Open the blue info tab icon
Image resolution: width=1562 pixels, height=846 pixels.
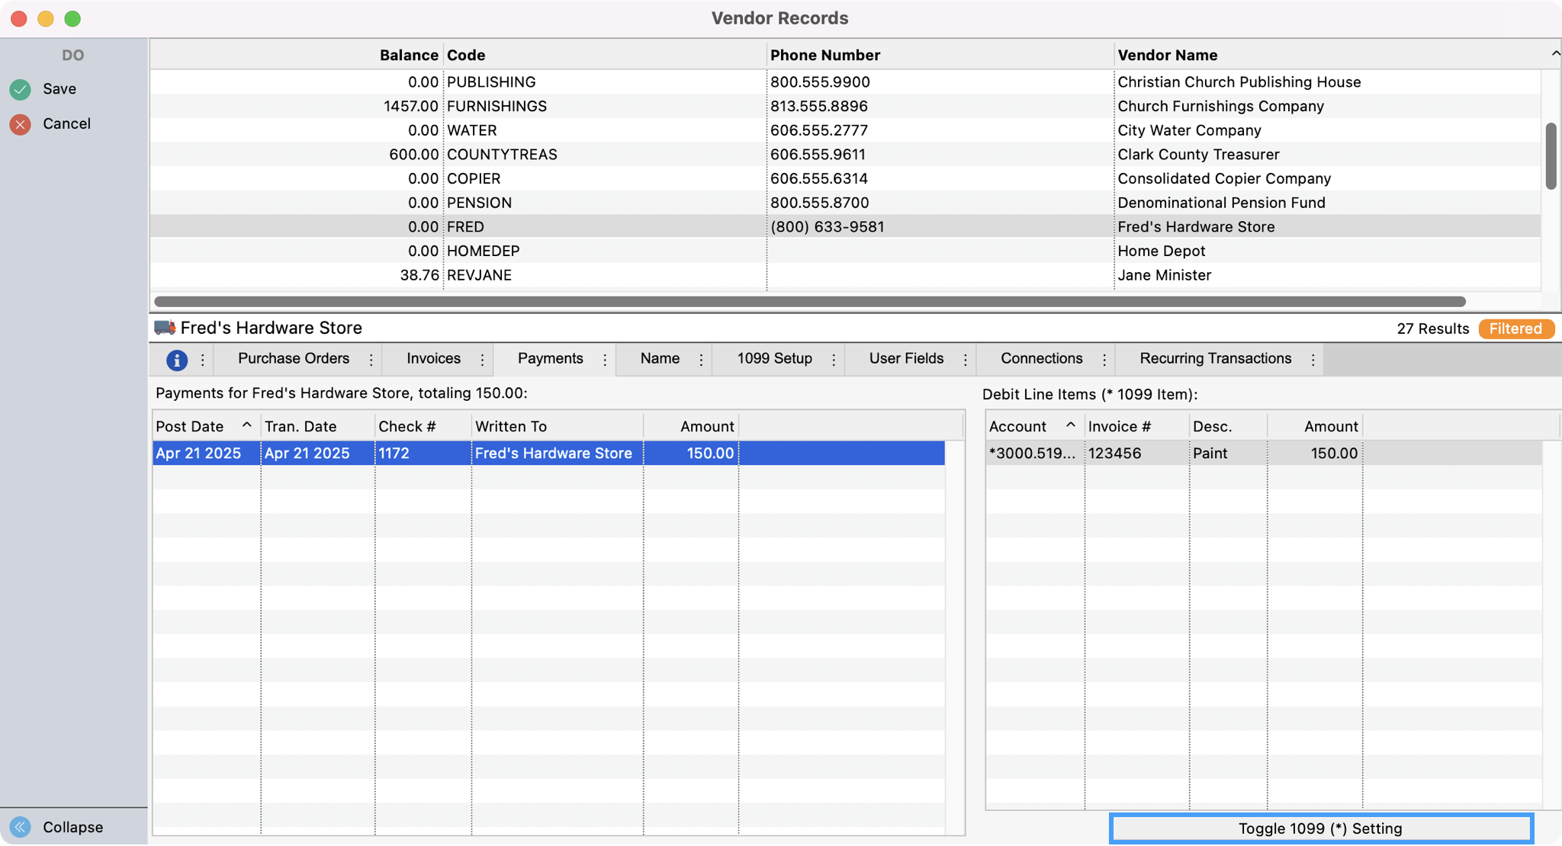(x=177, y=360)
